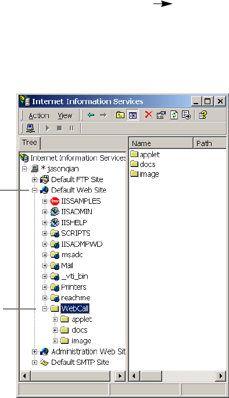Click the applet folder icon in list pane
229x398 pixels.
point(134,154)
